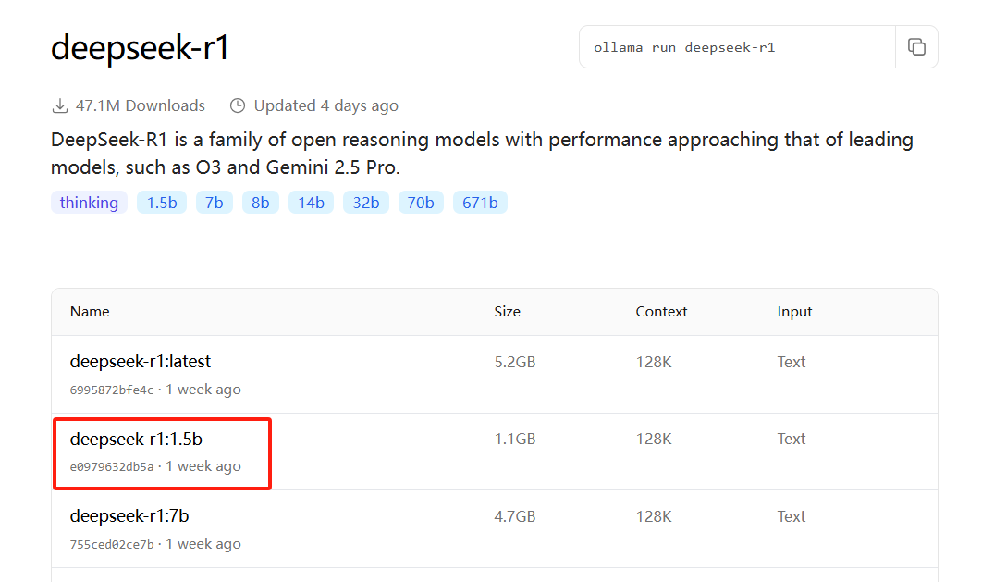The height and width of the screenshot is (582, 982).
Task: Click the DeepSeek-R1 description paragraph
Action: 483,154
